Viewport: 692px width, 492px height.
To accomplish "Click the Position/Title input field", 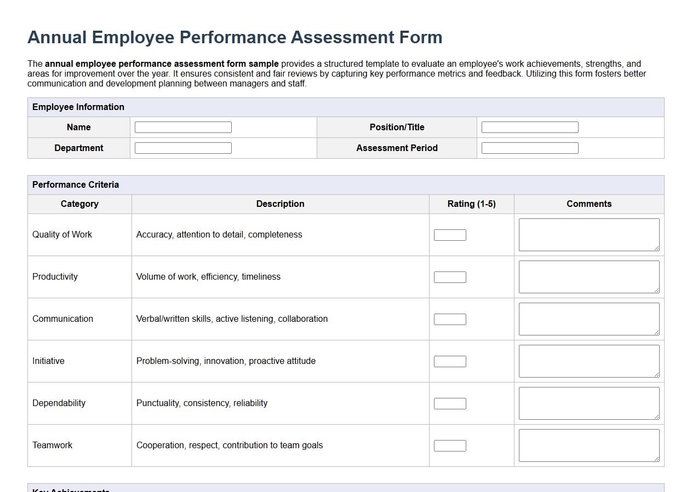I will [x=529, y=126].
